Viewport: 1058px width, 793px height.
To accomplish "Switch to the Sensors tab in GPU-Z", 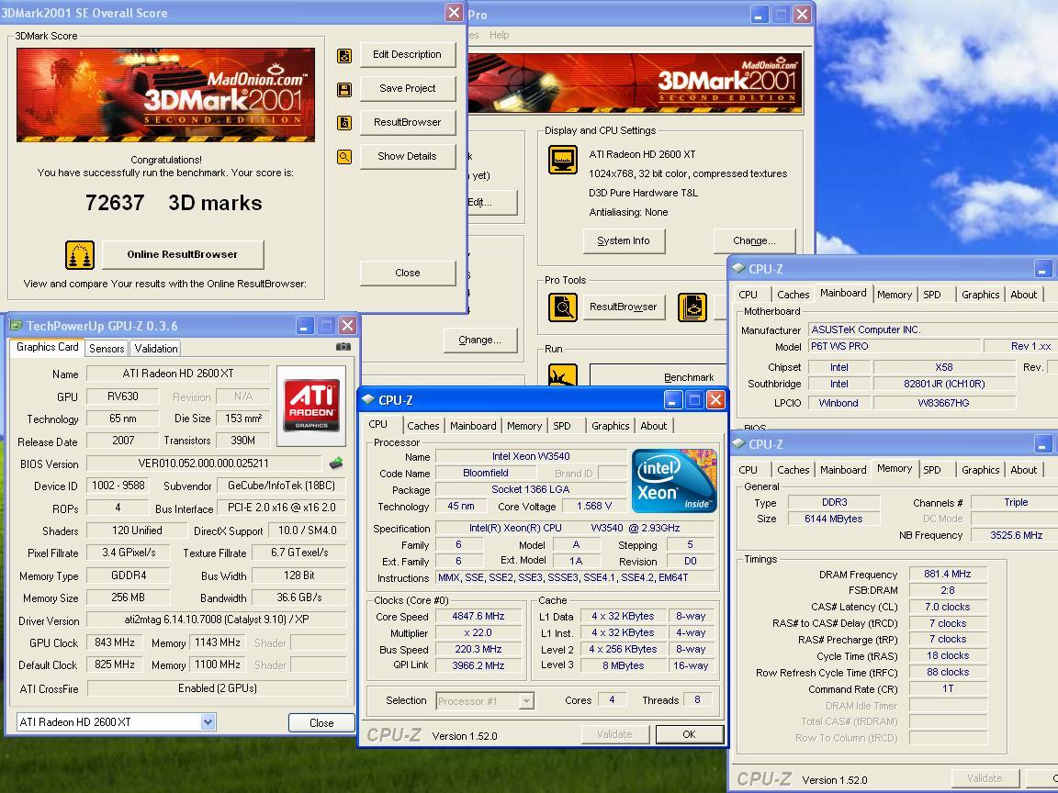I will pos(107,349).
